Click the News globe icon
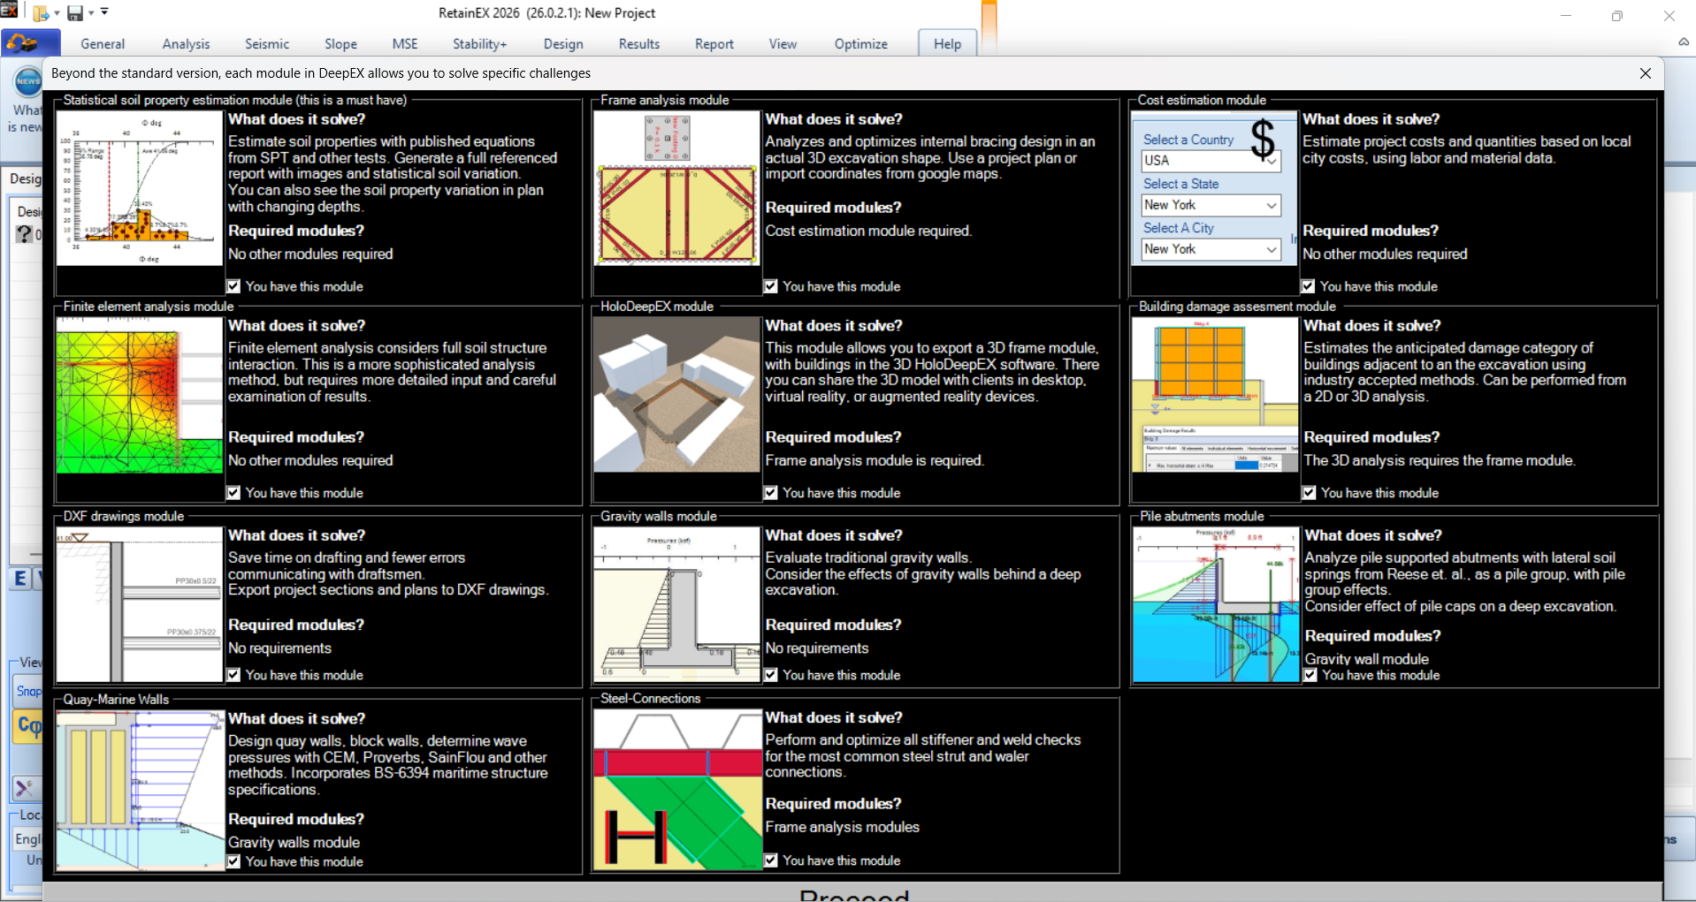The width and height of the screenshot is (1696, 902). 28,81
